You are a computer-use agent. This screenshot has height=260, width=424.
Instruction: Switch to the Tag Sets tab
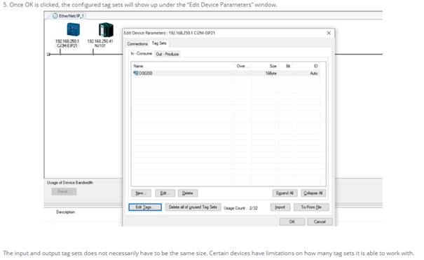(159, 43)
